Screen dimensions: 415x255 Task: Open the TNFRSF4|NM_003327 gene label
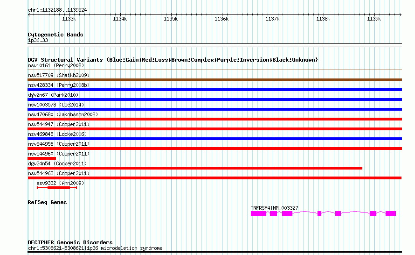click(274, 208)
